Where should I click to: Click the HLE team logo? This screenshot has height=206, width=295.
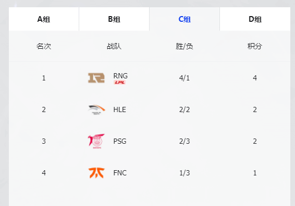point(96,109)
